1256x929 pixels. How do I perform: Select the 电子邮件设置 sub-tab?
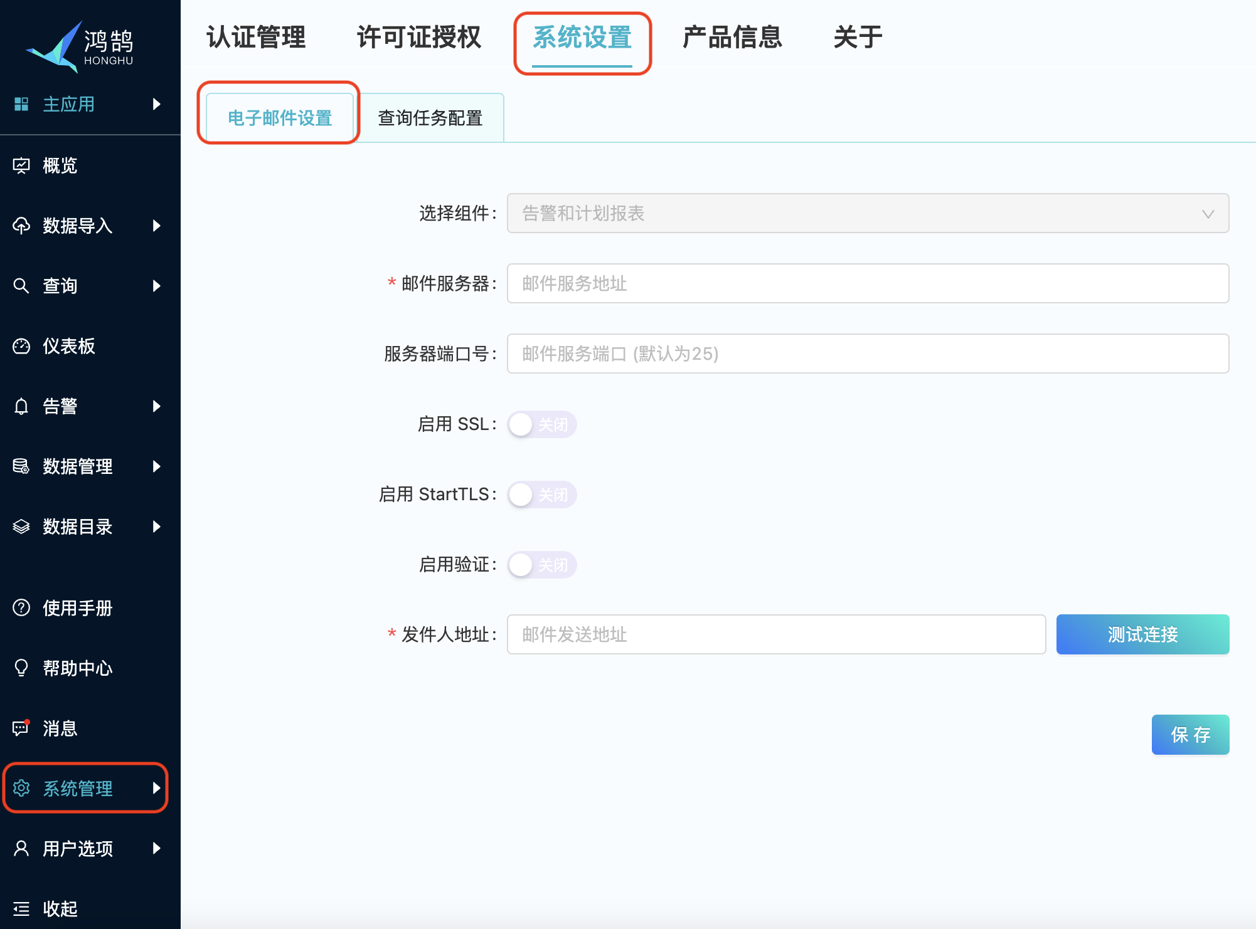(280, 118)
